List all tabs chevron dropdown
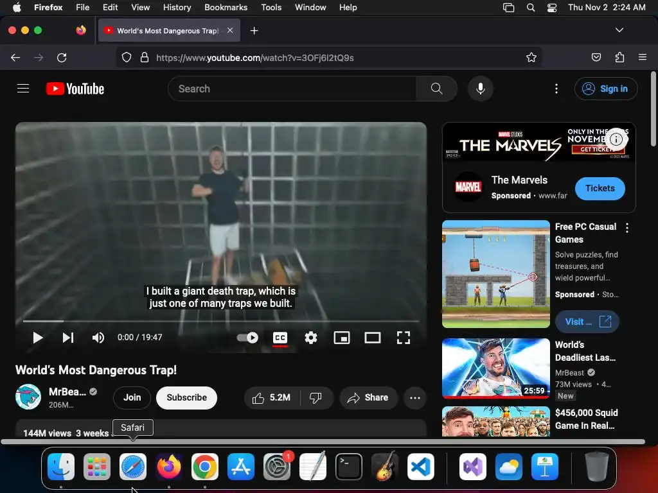Viewport: 658px width, 493px height. [619, 30]
